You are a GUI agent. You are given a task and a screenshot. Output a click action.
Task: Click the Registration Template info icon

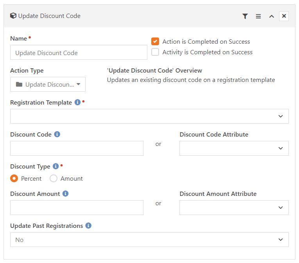point(77,102)
